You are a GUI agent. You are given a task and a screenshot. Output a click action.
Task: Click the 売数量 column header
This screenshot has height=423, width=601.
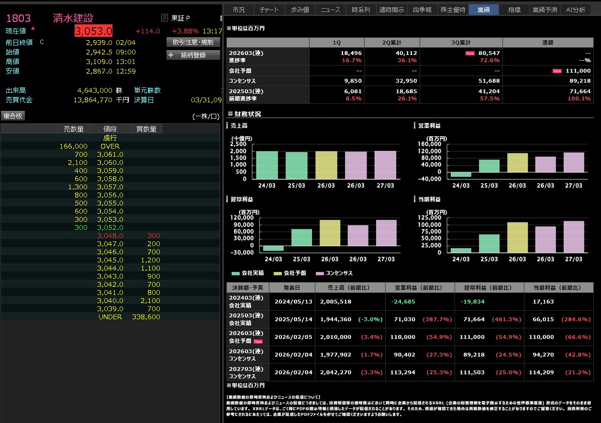[x=73, y=129]
